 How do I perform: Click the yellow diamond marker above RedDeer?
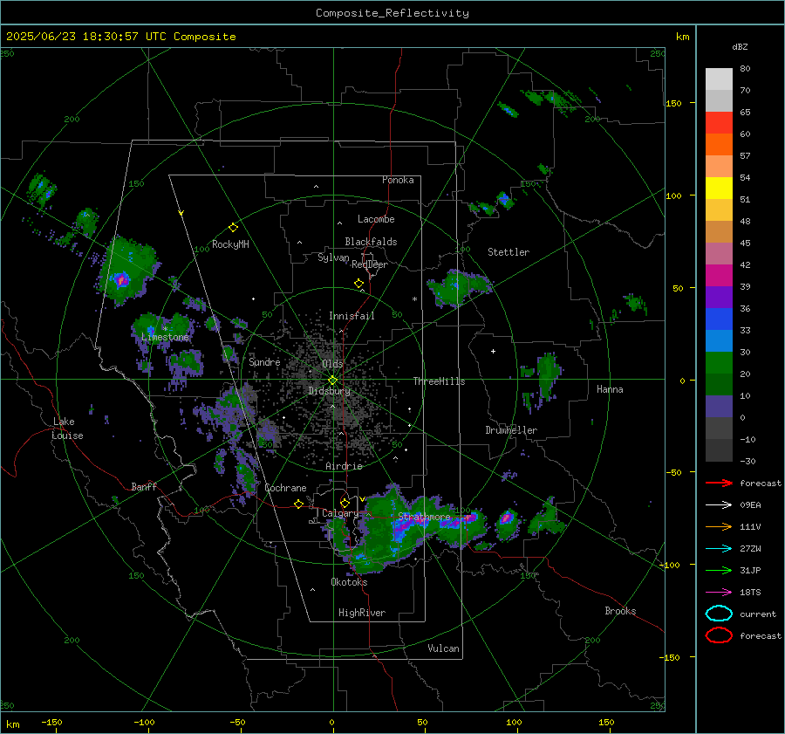(x=358, y=284)
